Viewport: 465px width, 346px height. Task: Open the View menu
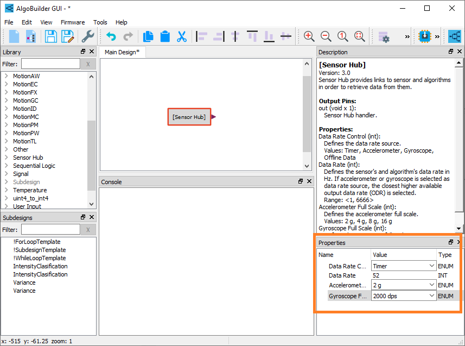(x=46, y=22)
